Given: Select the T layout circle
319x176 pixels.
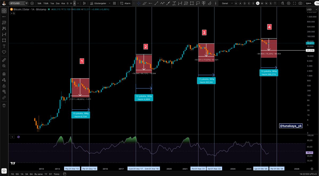Looking at the screenshot, I should (x=275, y=3).
